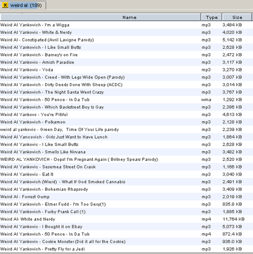The image size is (253, 254).
Task: Choose the You're Pitiful result
Action: pyautogui.click(x=126, y=114)
